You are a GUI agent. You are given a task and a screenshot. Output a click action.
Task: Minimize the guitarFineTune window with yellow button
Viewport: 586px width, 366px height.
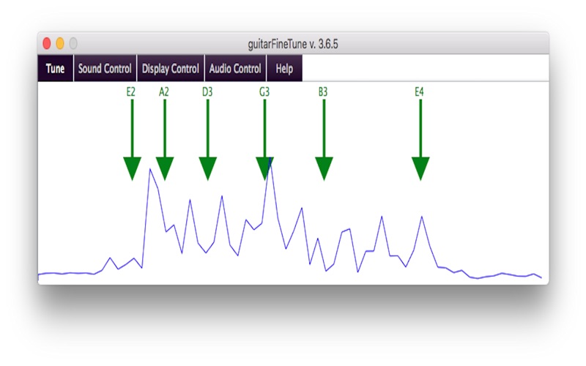click(60, 43)
